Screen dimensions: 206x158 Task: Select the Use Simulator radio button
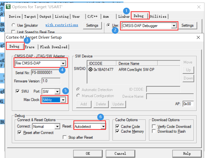13,25
